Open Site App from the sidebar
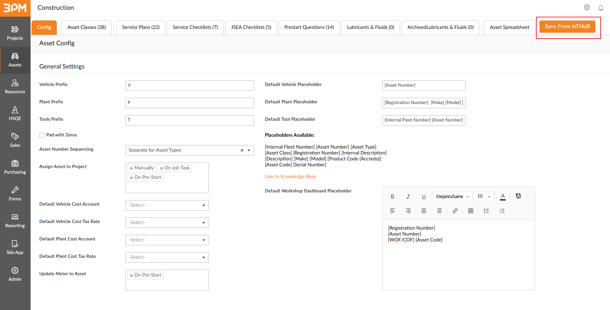Screen dimensions: 610x310 pos(15,248)
